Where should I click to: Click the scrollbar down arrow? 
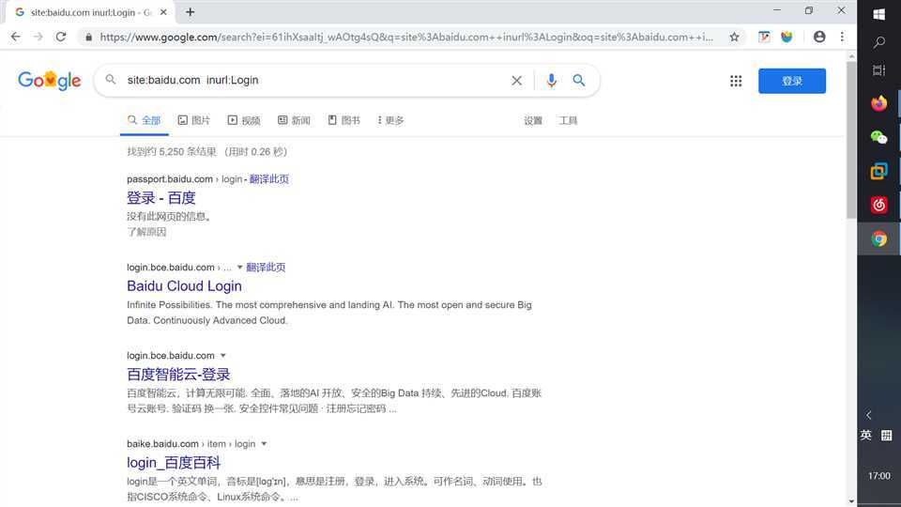point(851,501)
